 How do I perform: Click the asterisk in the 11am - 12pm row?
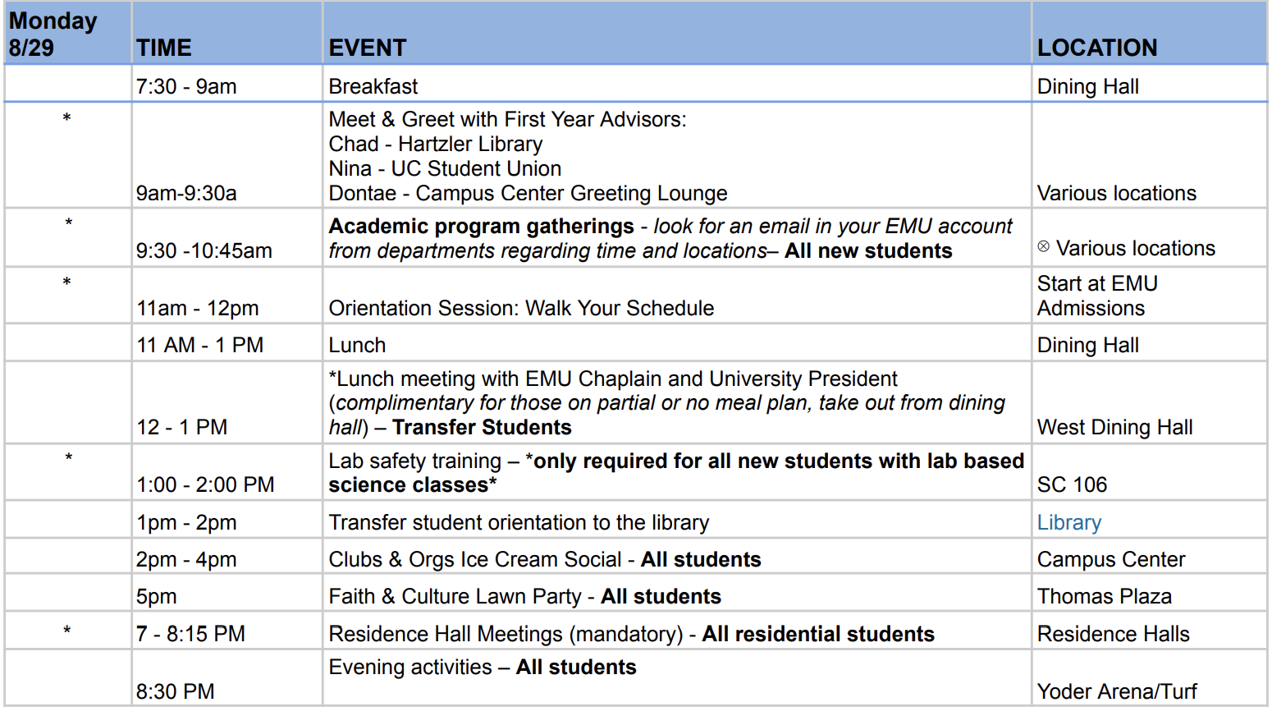(67, 282)
